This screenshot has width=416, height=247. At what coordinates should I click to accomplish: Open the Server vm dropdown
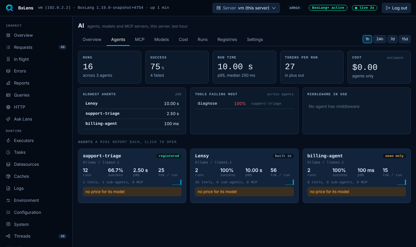246,8
